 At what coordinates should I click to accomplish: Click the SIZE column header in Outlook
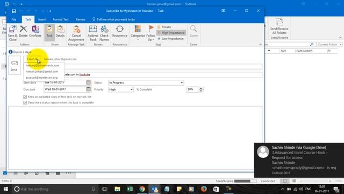coord(283,51)
